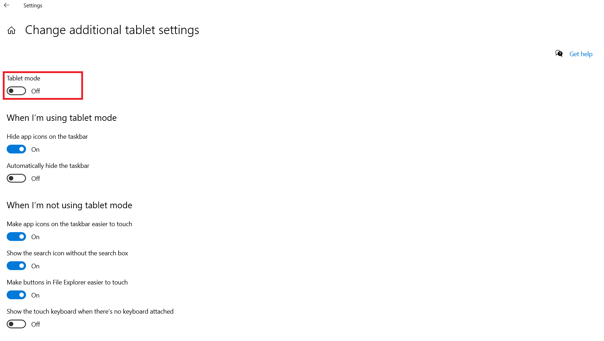Viewport: 604px width, 341px height.
Task: Enable Show touch keyboard when no keyboard attached
Action: click(16, 324)
